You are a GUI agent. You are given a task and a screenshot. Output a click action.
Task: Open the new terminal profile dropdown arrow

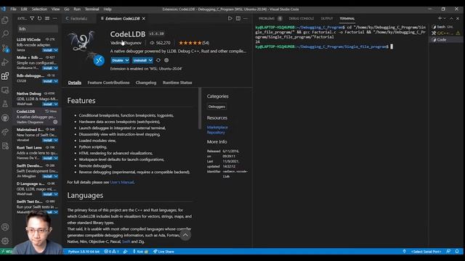tap(445, 18)
